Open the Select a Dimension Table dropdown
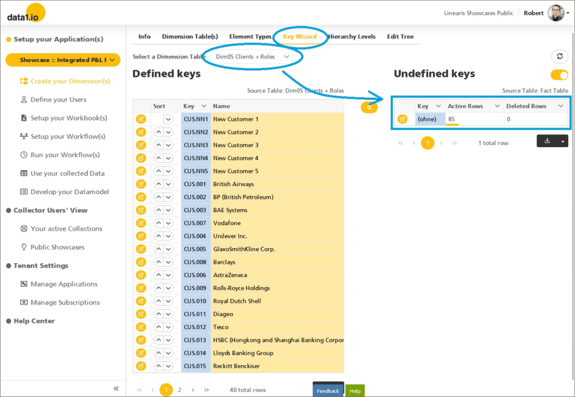 tap(253, 57)
